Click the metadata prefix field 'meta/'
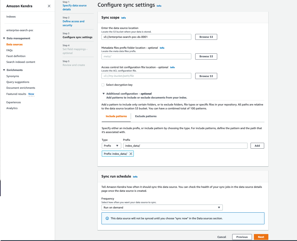Image resolution: width=297 pixels, height=241 pixels. 146,56
